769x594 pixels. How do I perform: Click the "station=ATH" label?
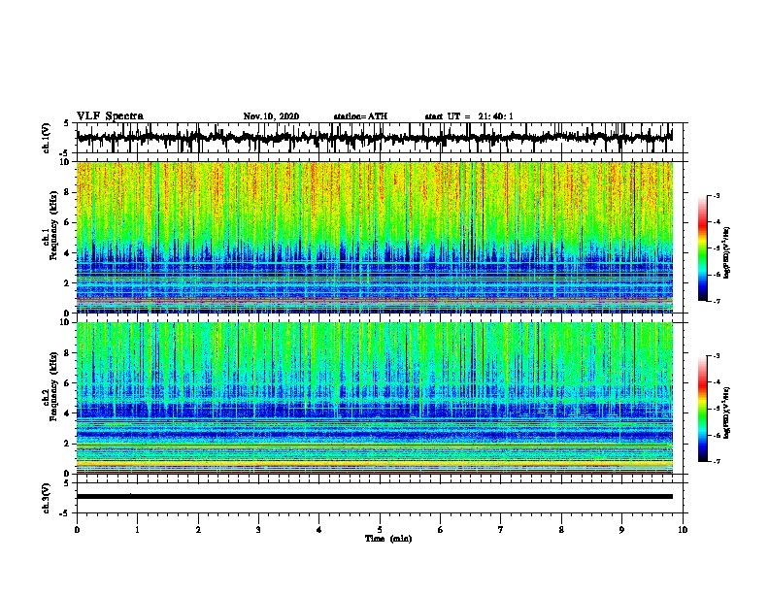360,116
